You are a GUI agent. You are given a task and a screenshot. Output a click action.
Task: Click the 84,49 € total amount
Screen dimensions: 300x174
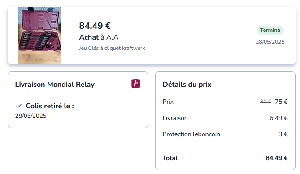(277, 158)
